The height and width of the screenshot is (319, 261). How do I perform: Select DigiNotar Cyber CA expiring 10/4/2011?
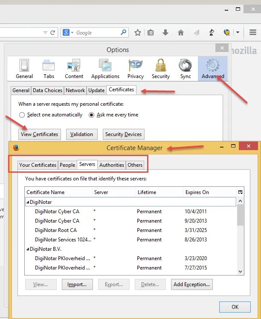(x=130, y=212)
